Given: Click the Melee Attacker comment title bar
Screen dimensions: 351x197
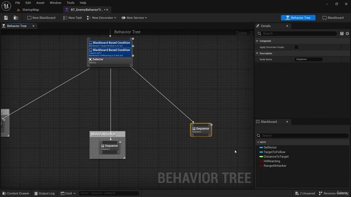Looking at the screenshot, I should pyautogui.click(x=107, y=134).
